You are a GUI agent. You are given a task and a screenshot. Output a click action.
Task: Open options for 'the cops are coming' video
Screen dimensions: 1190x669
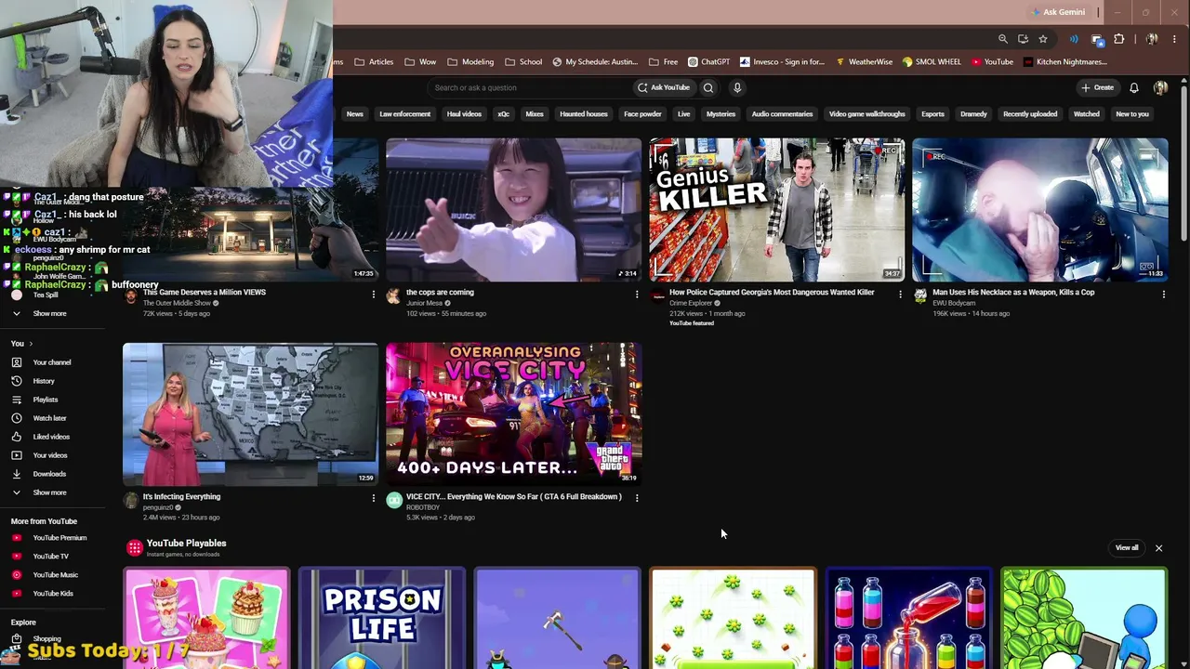pyautogui.click(x=637, y=295)
